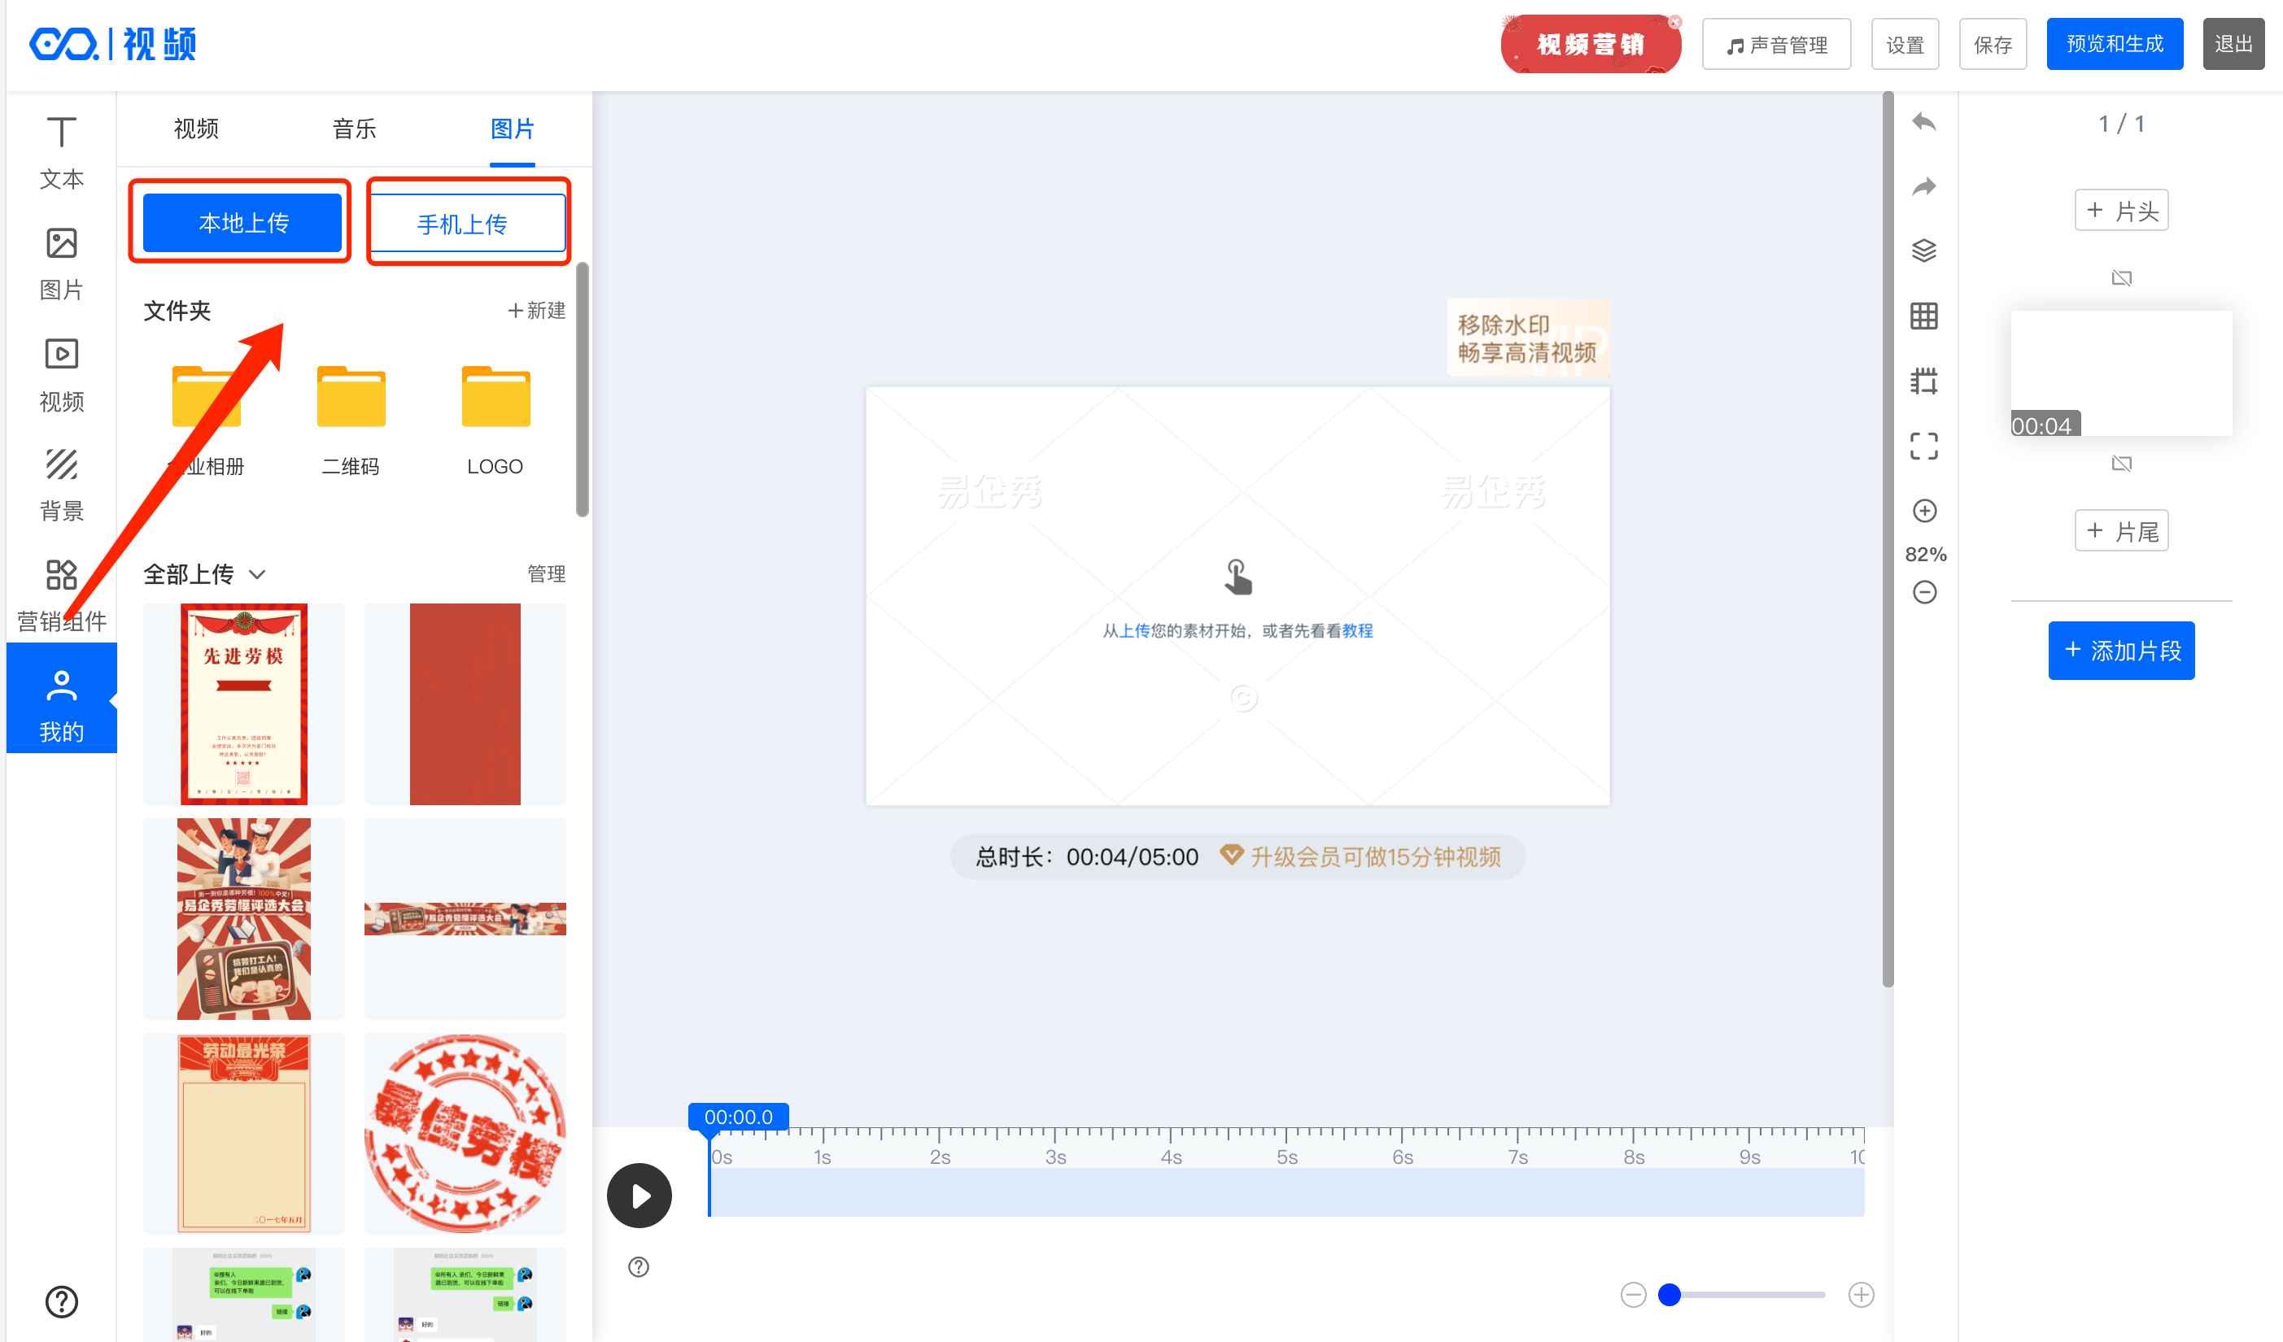2283x1342 pixels.
Task: Select the wide banner image thumbnail
Action: pyautogui.click(x=465, y=919)
